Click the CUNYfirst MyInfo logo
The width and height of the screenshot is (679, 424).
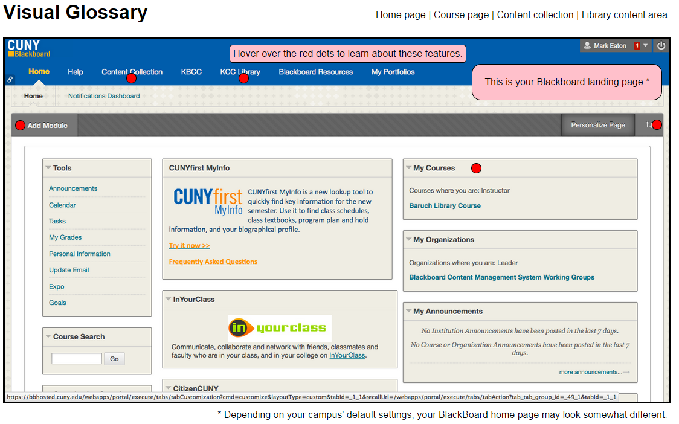(207, 201)
